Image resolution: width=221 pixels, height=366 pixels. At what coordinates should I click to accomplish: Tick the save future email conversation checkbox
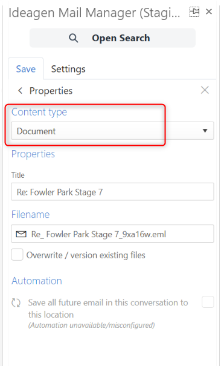point(208,302)
